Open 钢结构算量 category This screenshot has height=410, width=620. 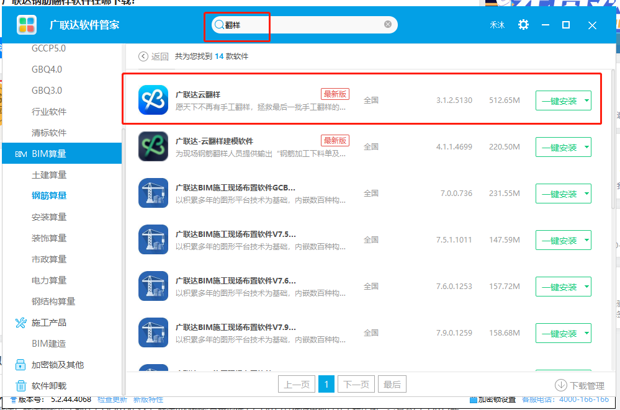tap(53, 301)
